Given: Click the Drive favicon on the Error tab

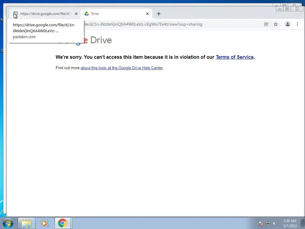Looking at the screenshot, I should pyautogui.click(x=87, y=14).
